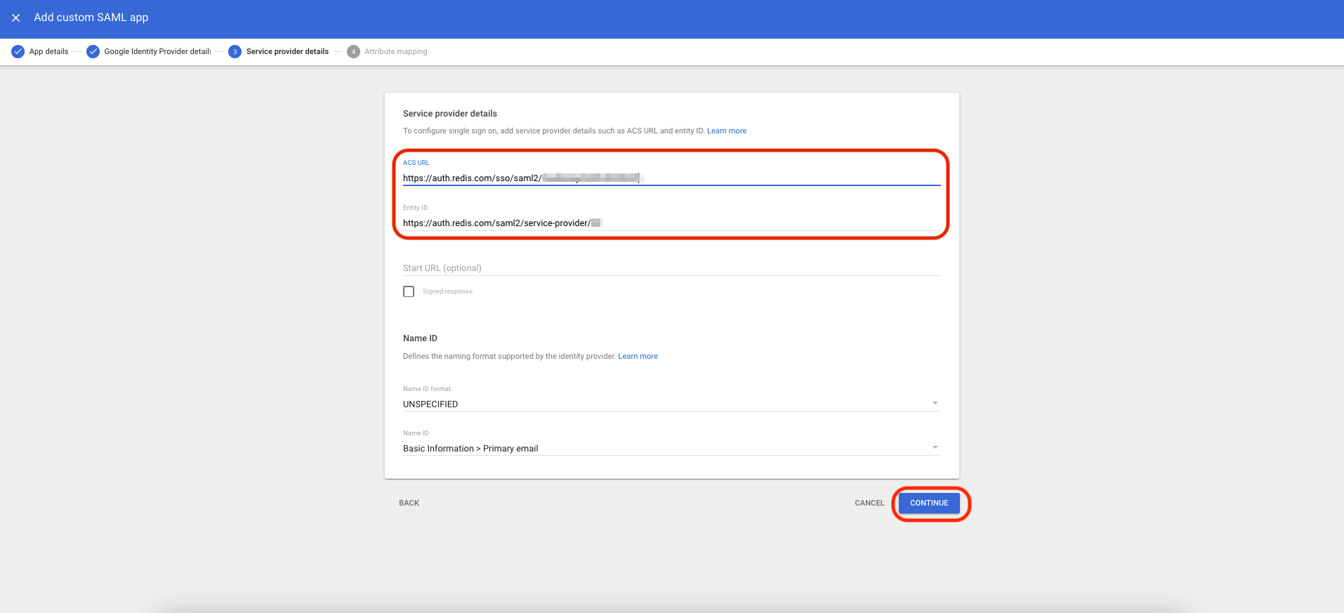Click the step 3 circle icon

click(235, 51)
